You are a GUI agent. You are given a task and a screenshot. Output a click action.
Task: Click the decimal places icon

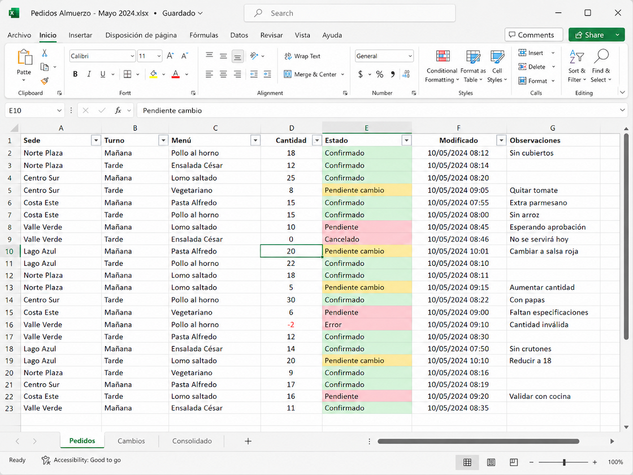tap(406, 74)
